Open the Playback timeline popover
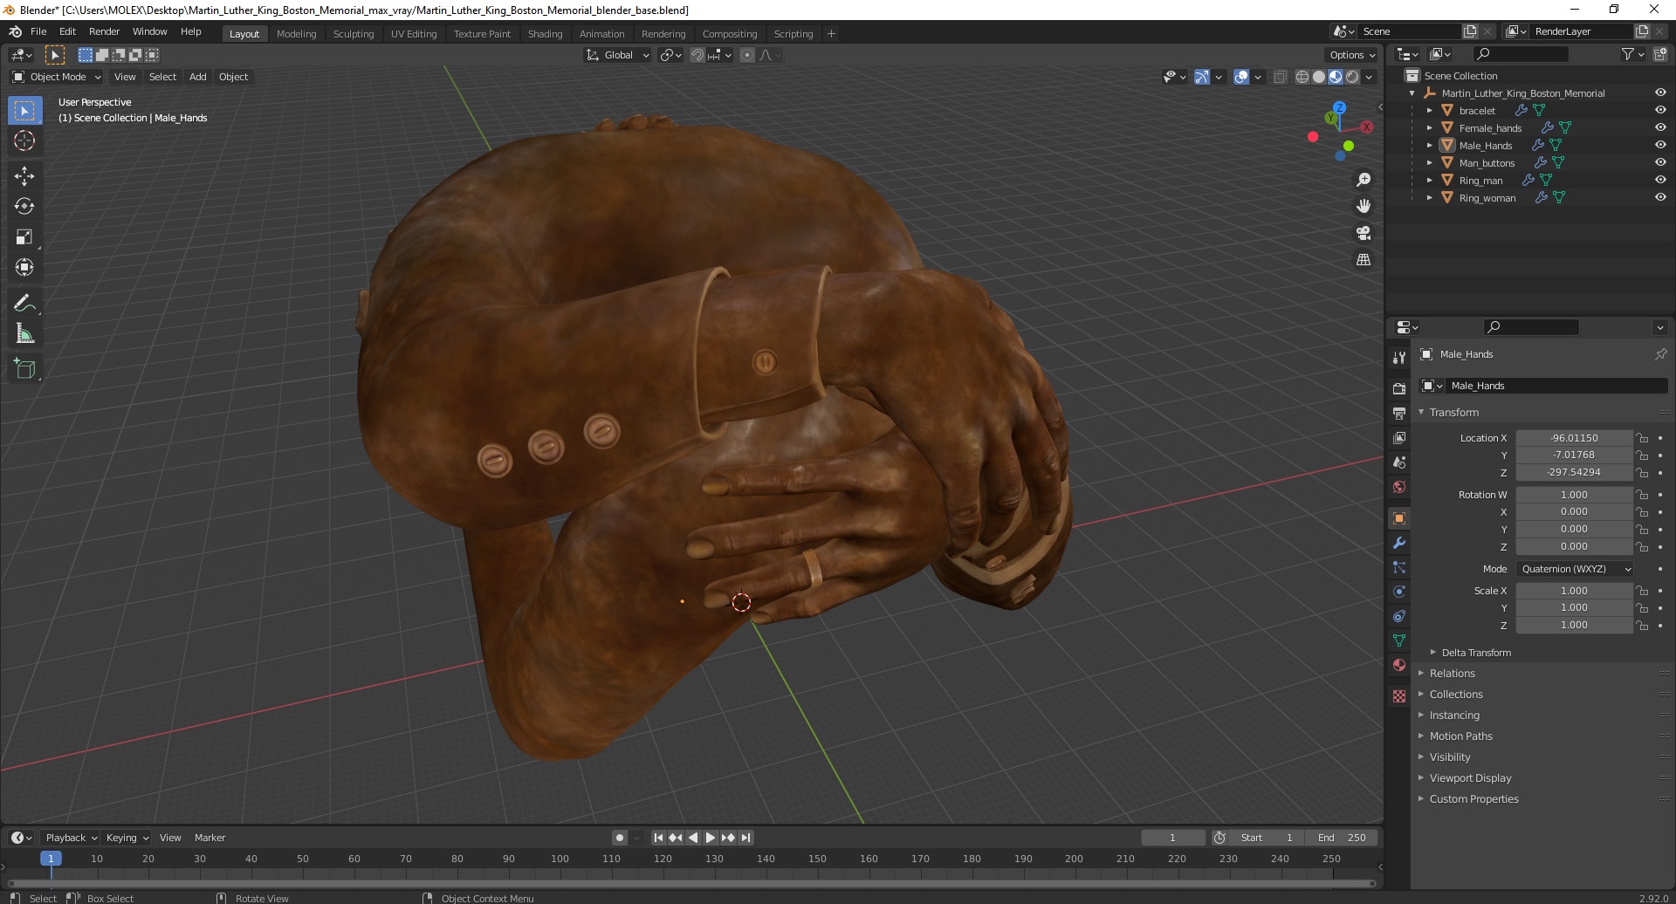 pos(71,838)
